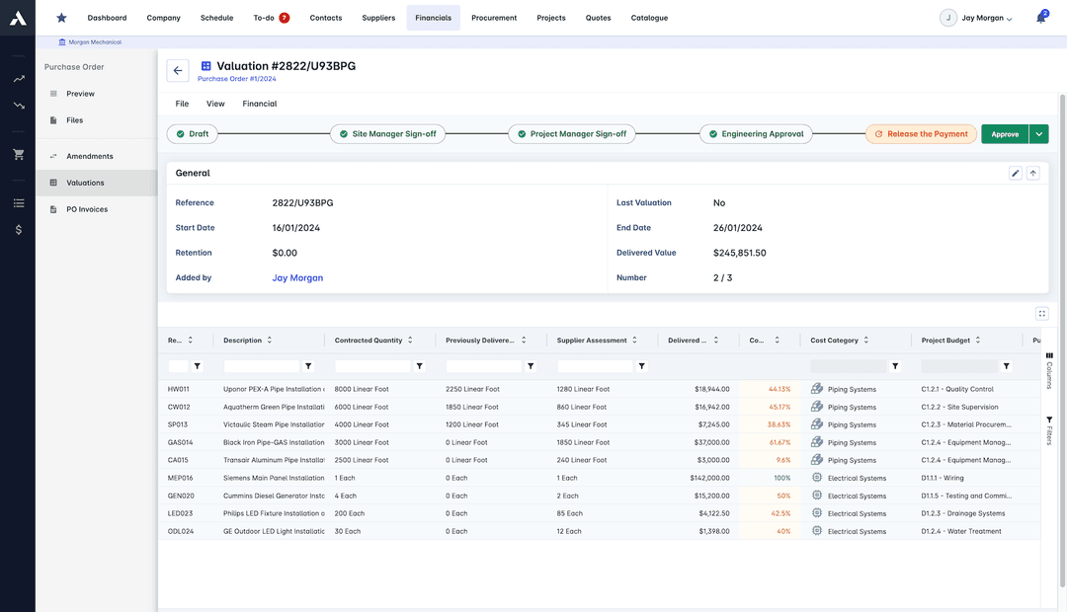
Task: Click the list icon in the dark sidebar
Action: pyautogui.click(x=17, y=202)
